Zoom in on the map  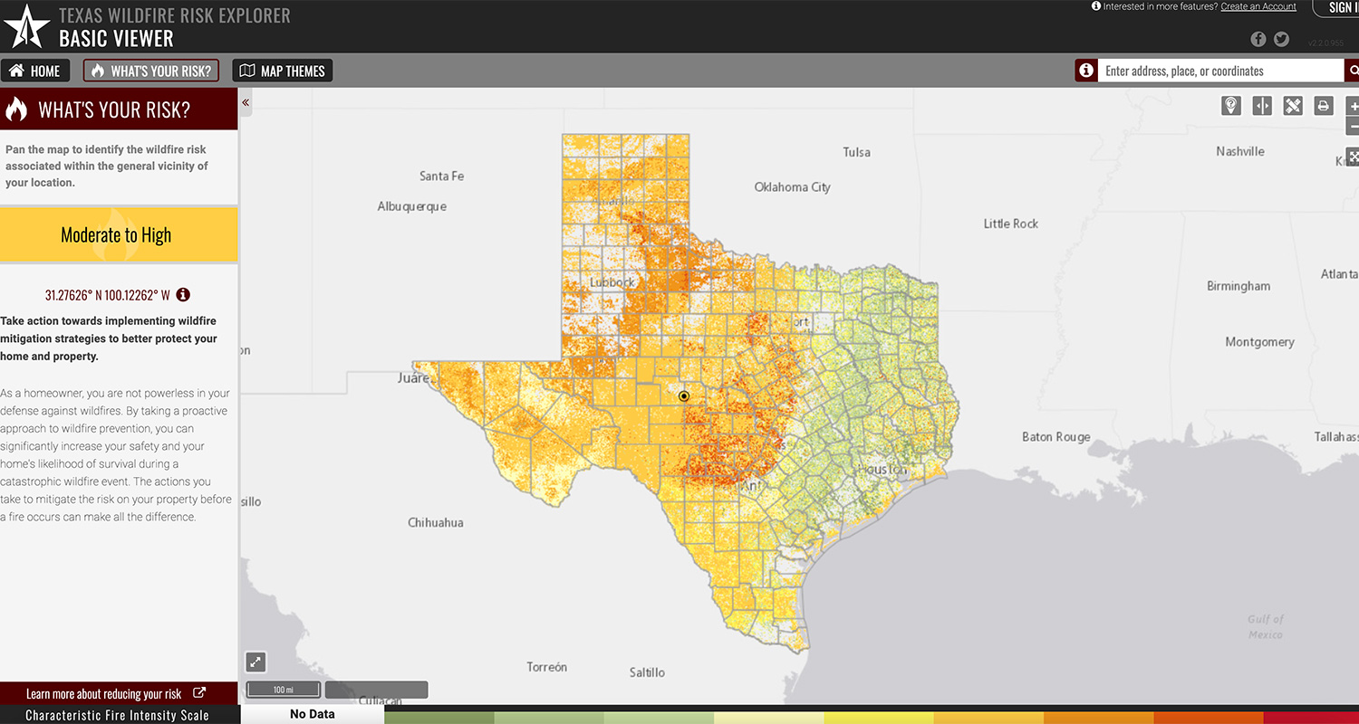coord(1354,106)
